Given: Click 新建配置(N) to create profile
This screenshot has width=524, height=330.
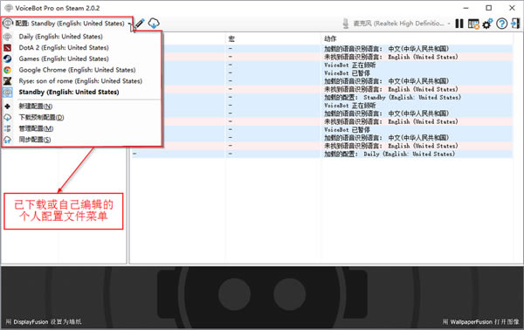Looking at the screenshot, I should tap(36, 107).
